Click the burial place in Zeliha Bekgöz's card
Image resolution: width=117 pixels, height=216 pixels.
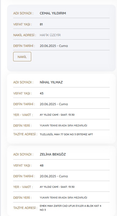63,198
